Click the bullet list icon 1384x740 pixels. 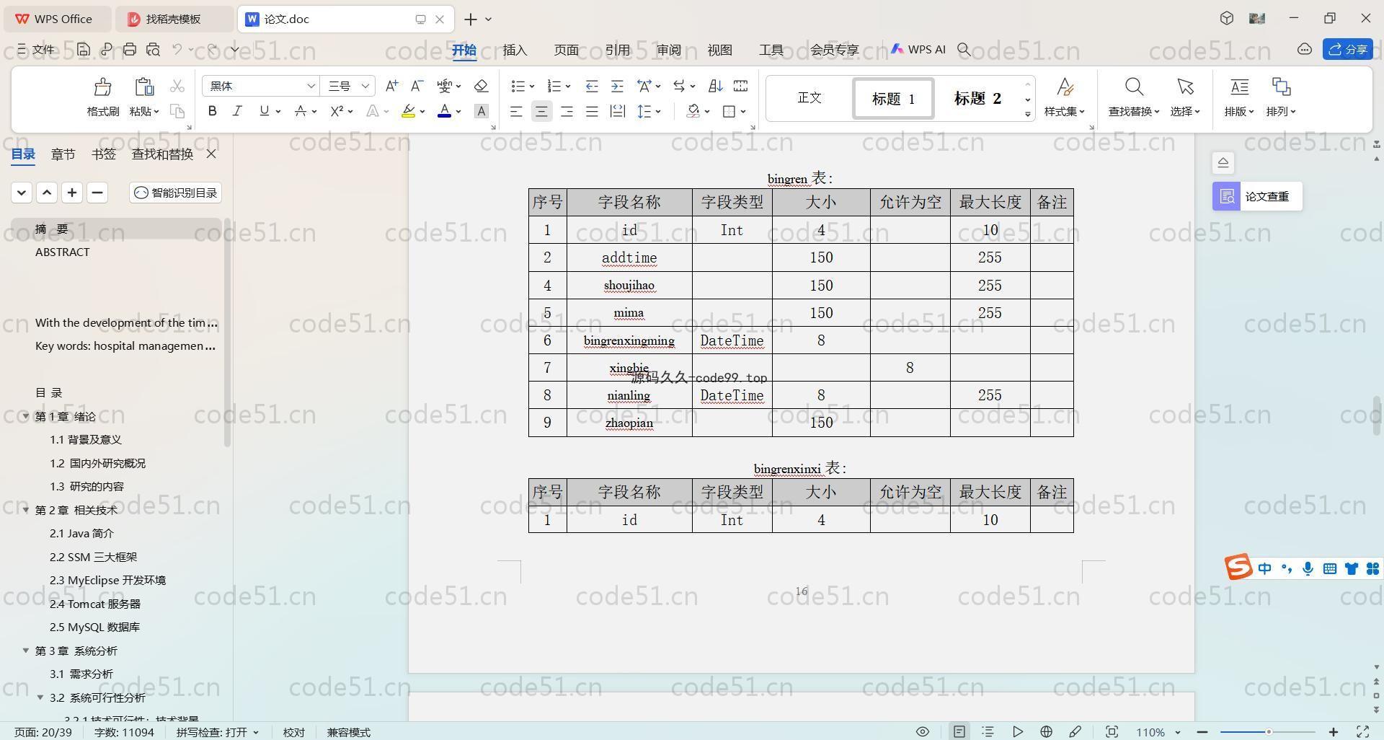tap(518, 86)
